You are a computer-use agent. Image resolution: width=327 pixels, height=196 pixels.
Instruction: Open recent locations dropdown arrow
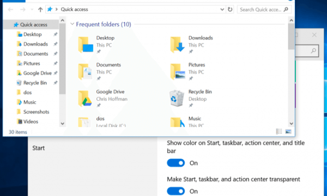[x=32, y=9]
